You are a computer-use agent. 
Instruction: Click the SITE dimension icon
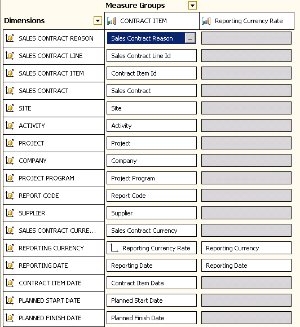[10, 108]
